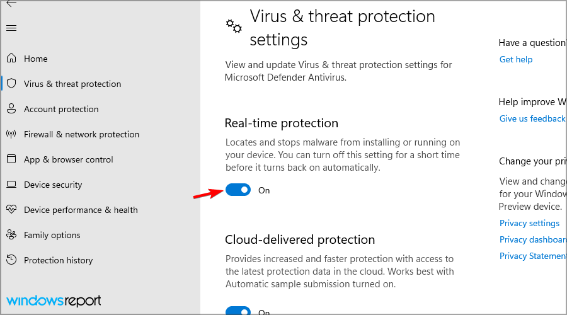Click the Virus & threat protection shield icon
The height and width of the screenshot is (315, 567).
11,84
